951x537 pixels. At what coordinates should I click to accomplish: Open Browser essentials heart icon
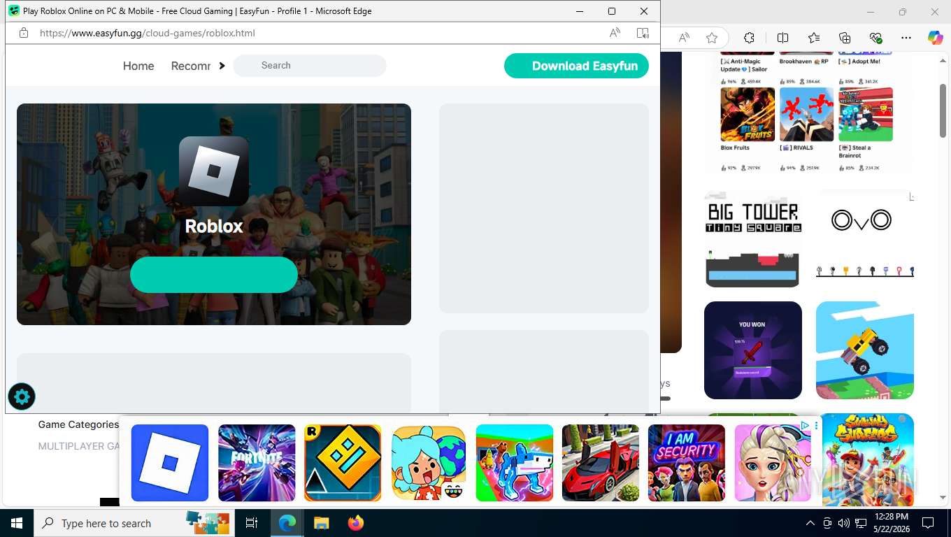pos(875,38)
